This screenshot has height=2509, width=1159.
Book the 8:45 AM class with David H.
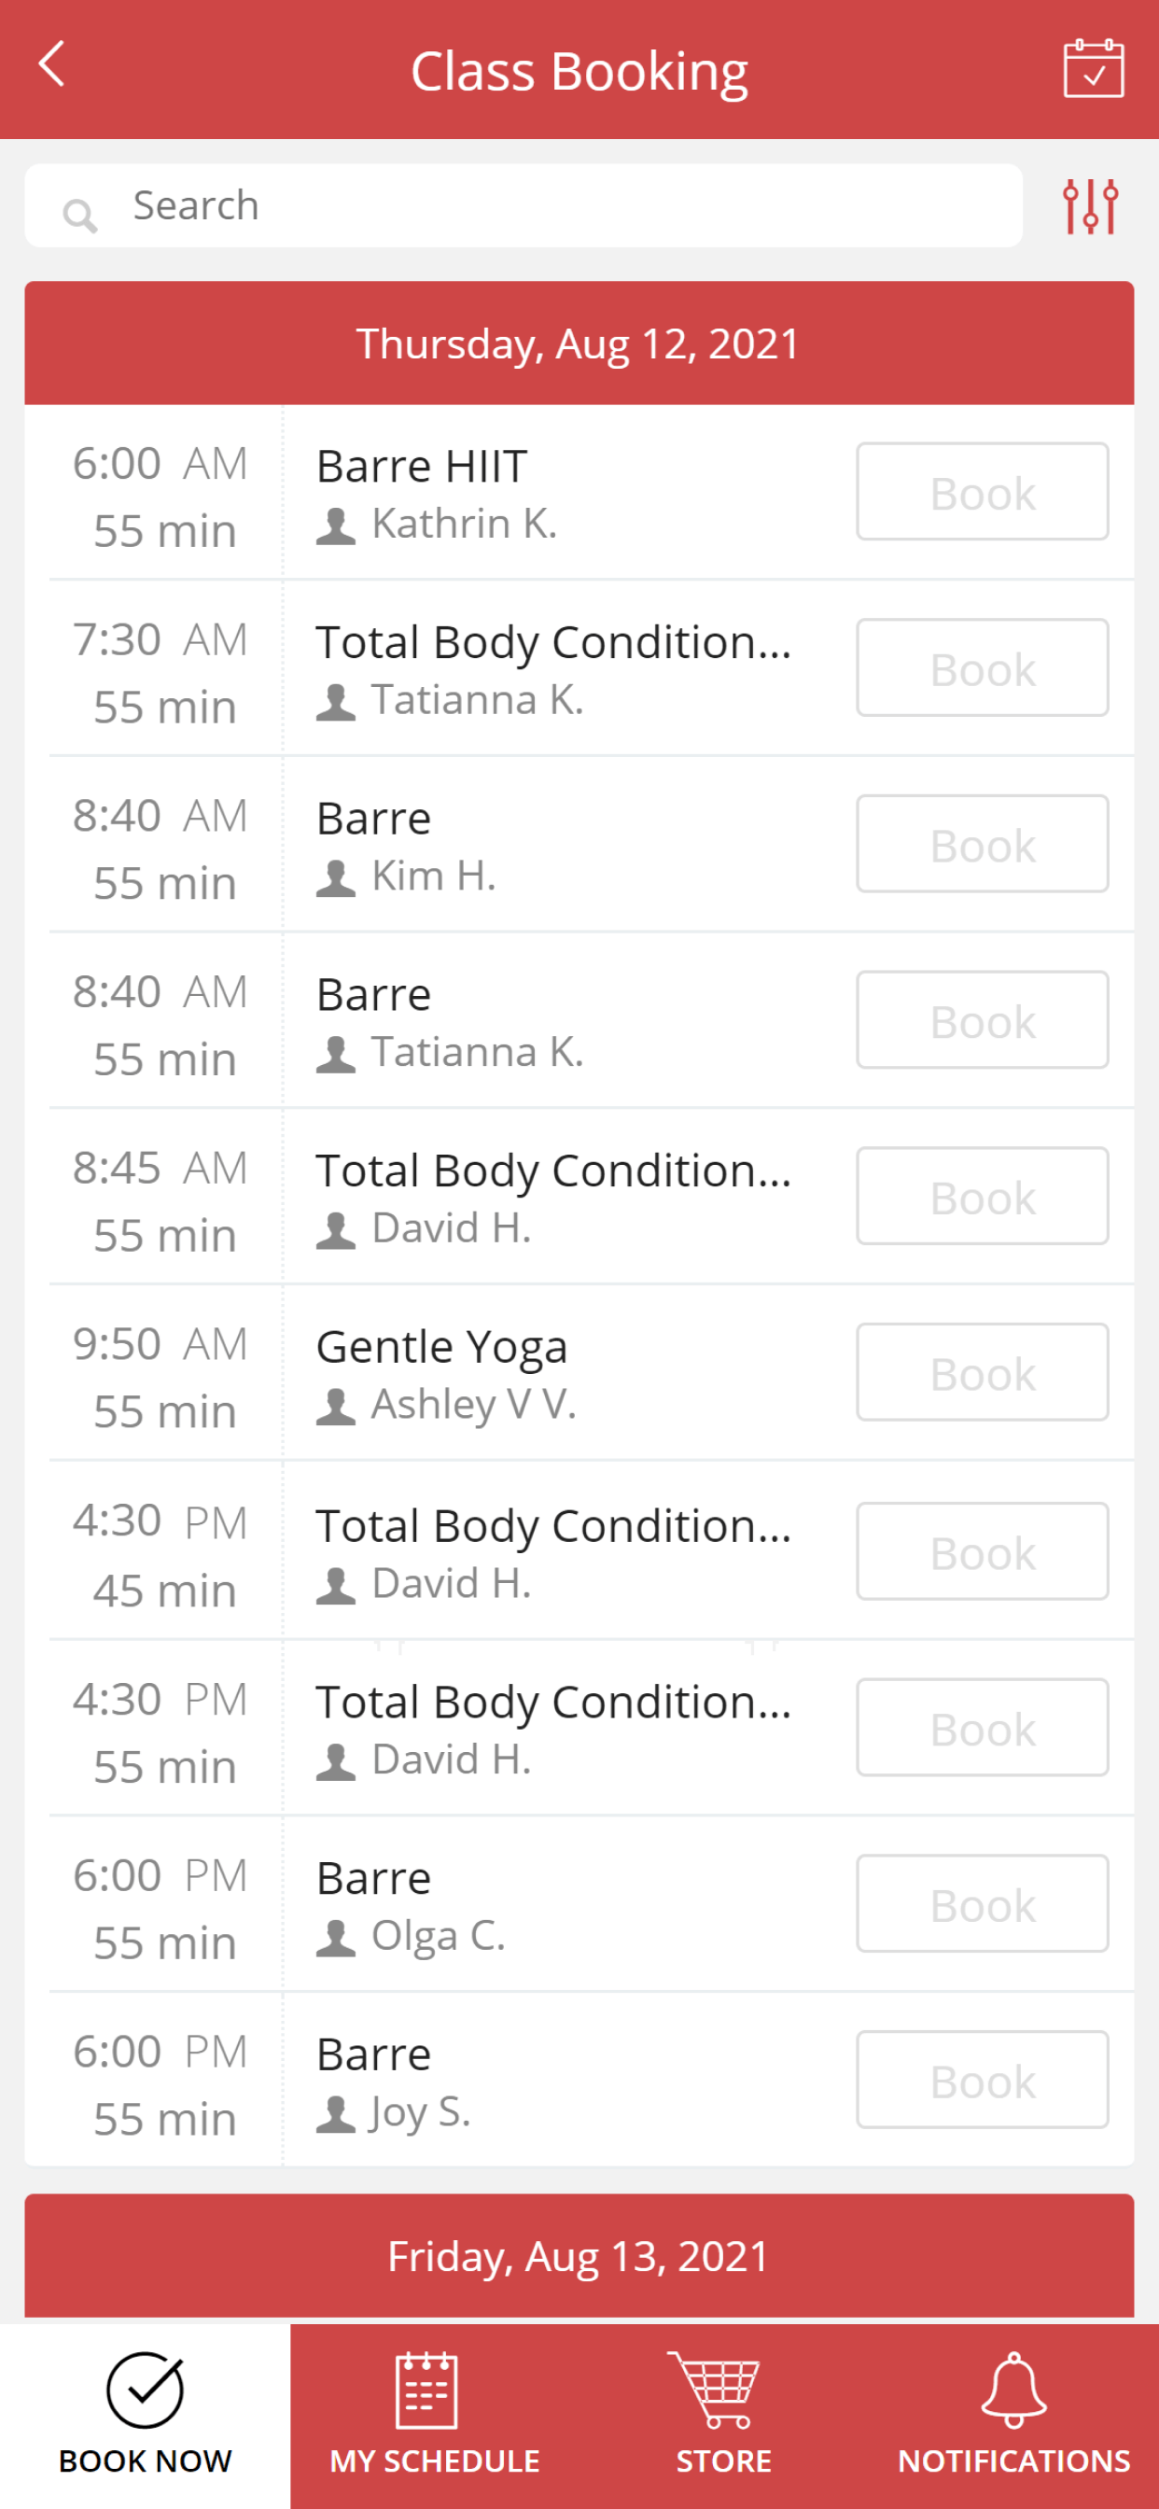tap(982, 1196)
